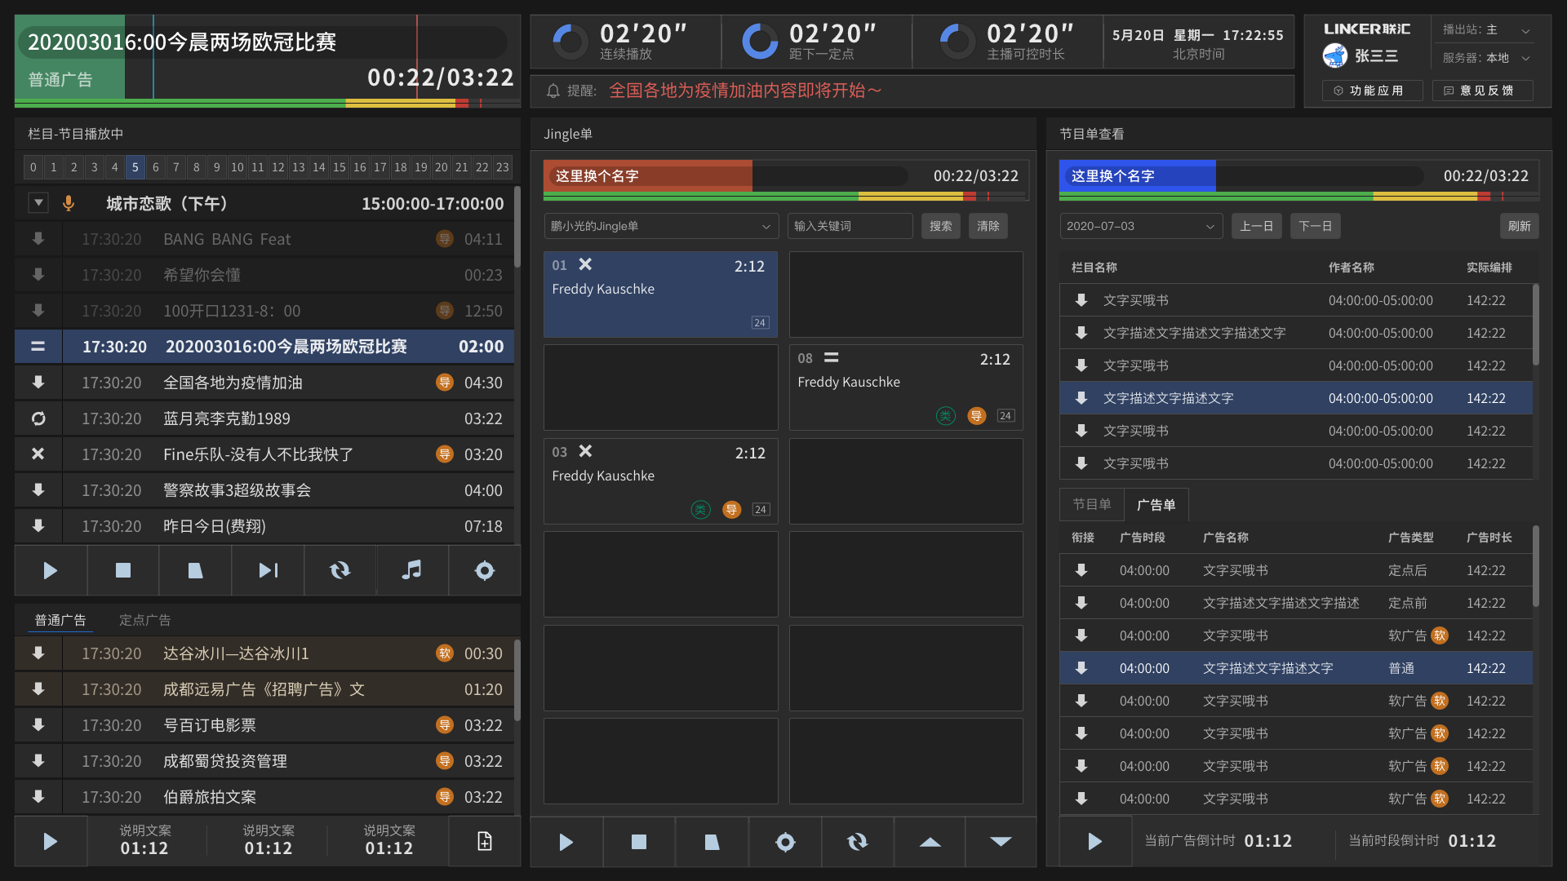The height and width of the screenshot is (881, 1567).
Task: Toggle the microphone icon for 城市恋歌（下午）
Action: tap(69, 203)
